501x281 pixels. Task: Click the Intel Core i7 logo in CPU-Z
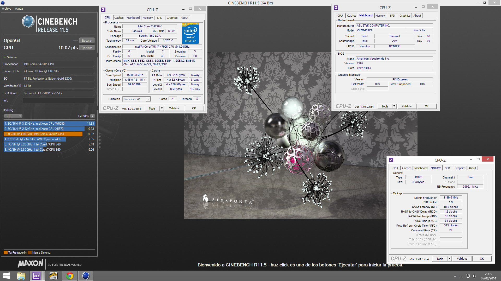point(190,33)
